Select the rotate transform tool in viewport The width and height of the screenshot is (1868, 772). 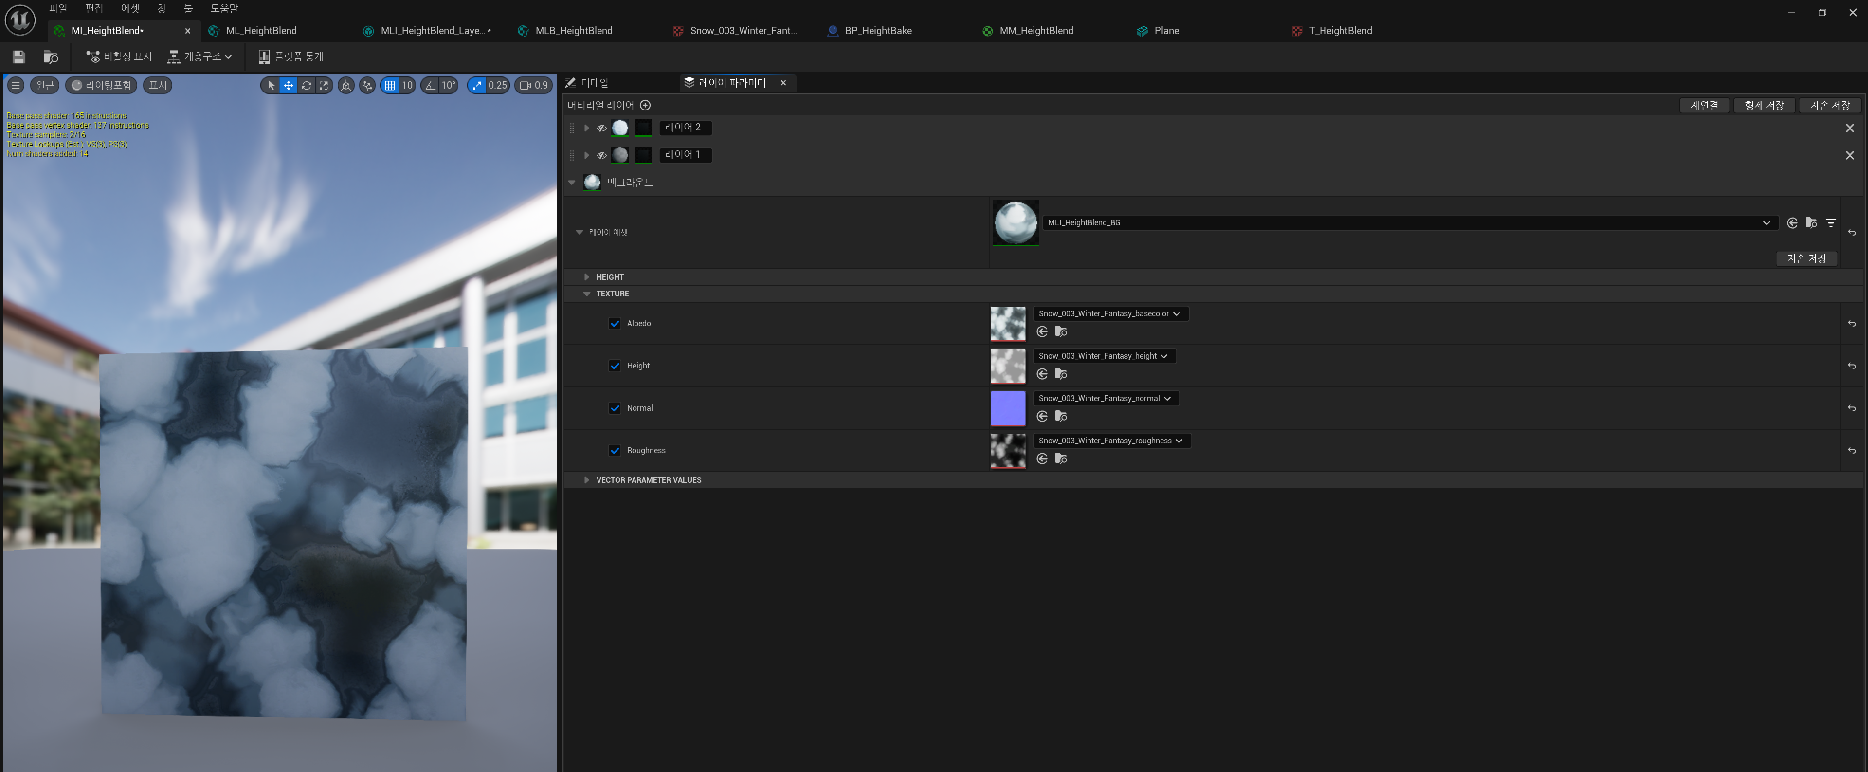pyautogui.click(x=306, y=86)
